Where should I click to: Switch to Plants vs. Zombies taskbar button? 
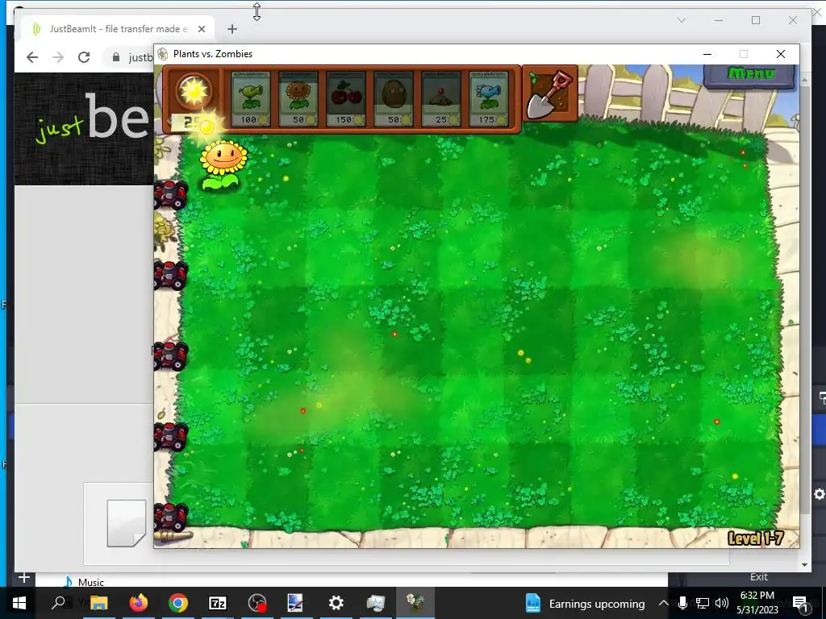(415, 603)
